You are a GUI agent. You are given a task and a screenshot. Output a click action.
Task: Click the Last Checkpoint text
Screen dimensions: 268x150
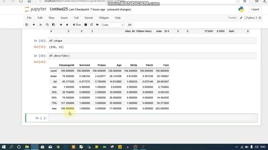[87, 10]
